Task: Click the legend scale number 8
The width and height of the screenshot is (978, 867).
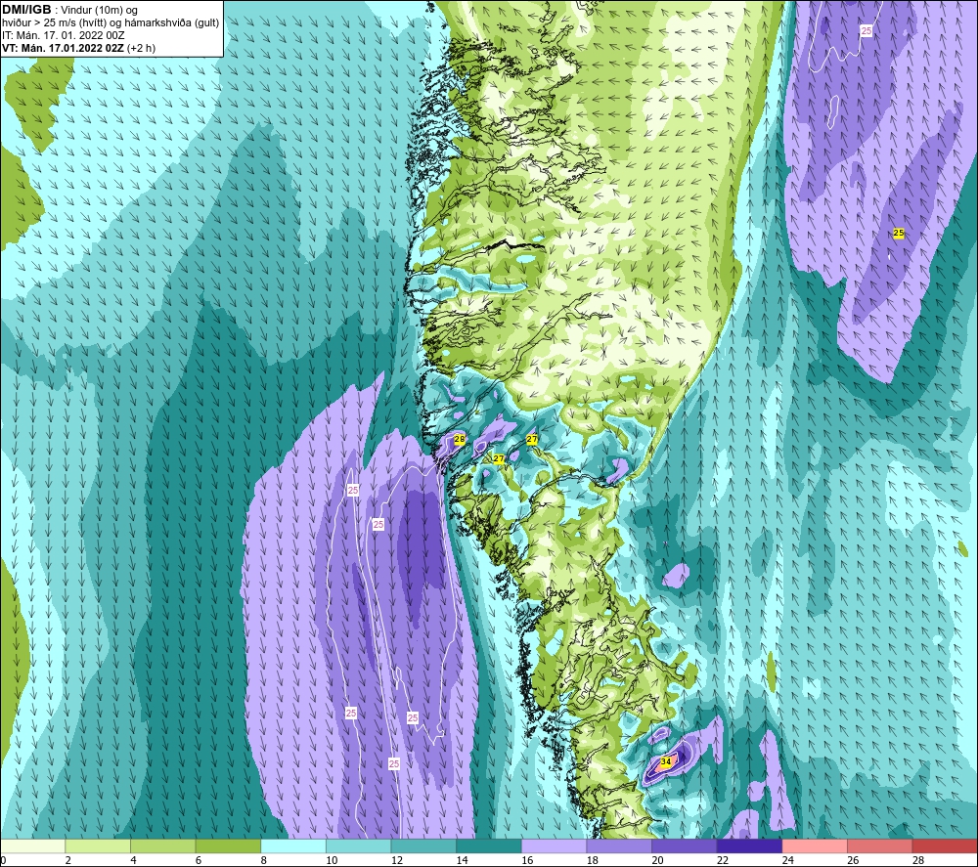Action: coord(263,860)
